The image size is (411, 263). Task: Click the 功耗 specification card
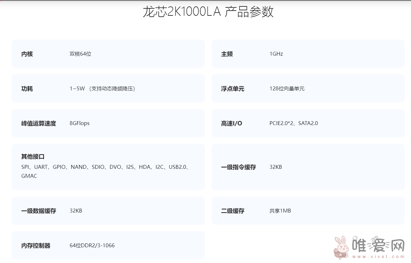[x=108, y=88]
